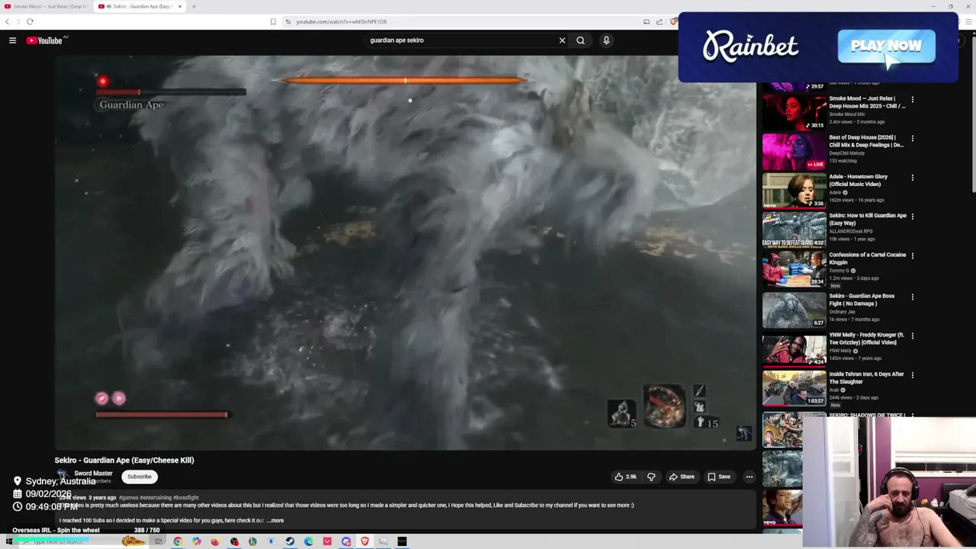
Task: Select the Sekiro - Guardian Ape tab
Action: coord(141,6)
